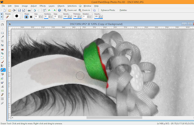194x125 pixels.
Task: Click the Rotation input field
Action: click(85, 16)
